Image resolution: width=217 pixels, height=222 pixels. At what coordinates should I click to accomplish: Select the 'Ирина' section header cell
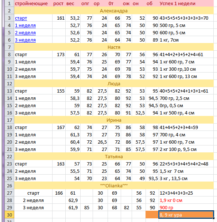(114, 120)
